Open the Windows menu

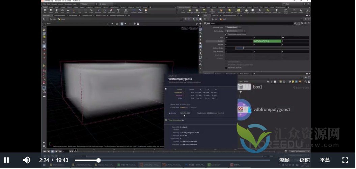68,4
